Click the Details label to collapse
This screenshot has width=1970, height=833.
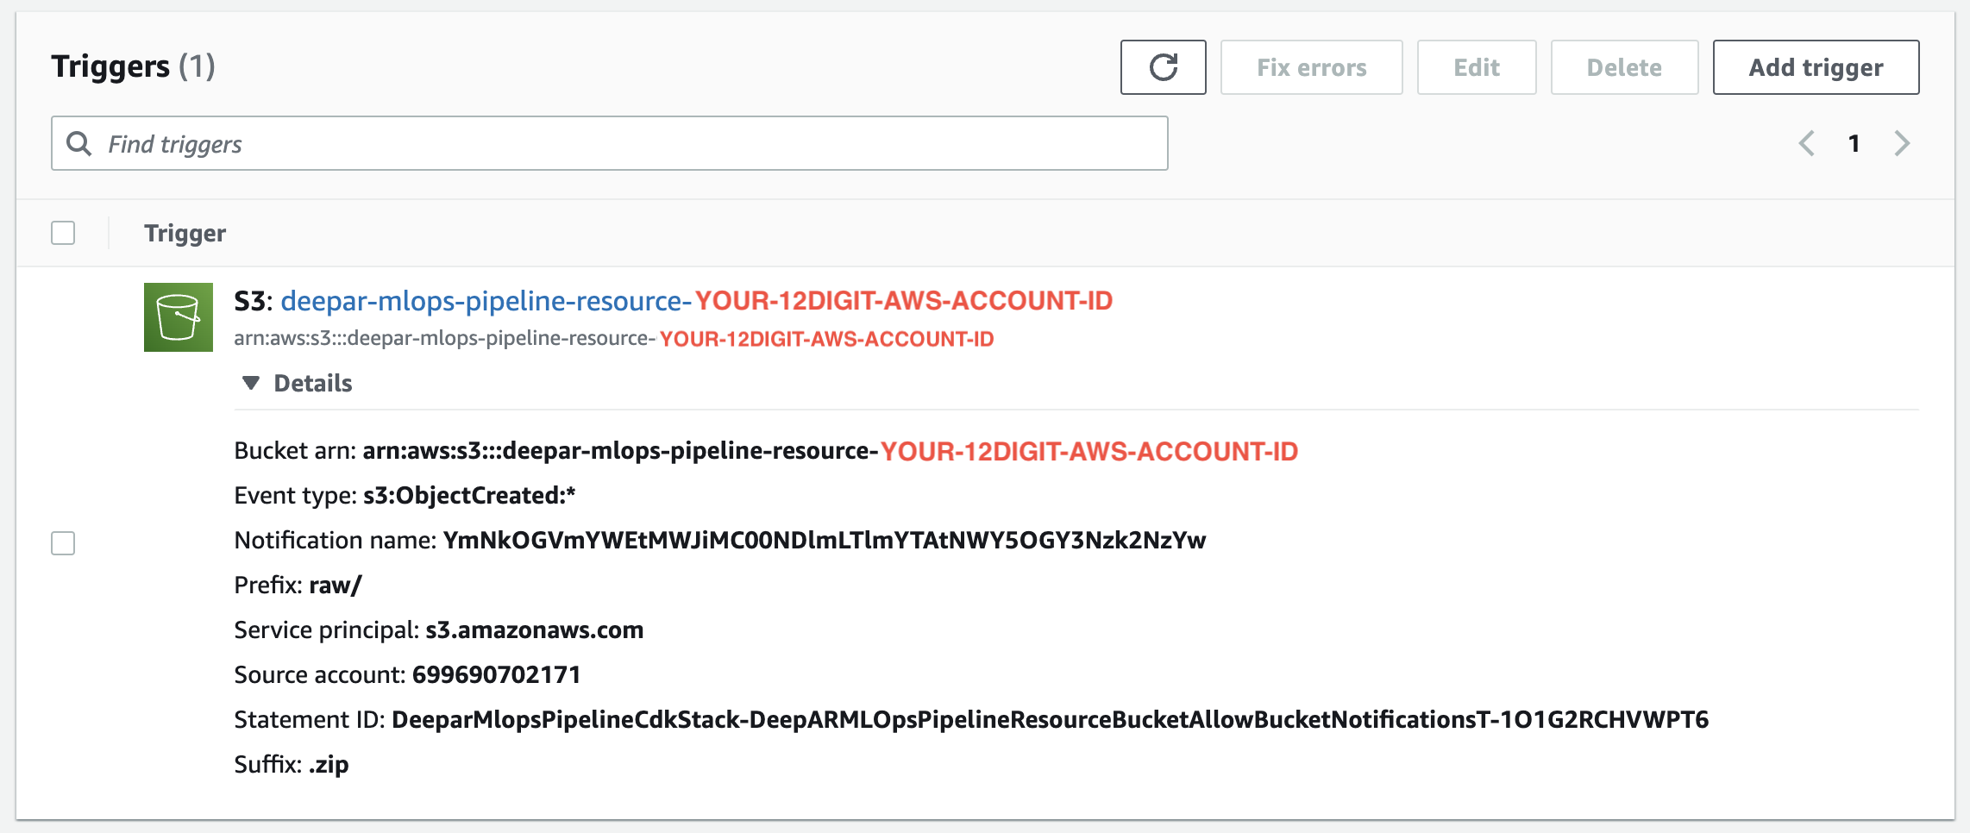click(313, 383)
